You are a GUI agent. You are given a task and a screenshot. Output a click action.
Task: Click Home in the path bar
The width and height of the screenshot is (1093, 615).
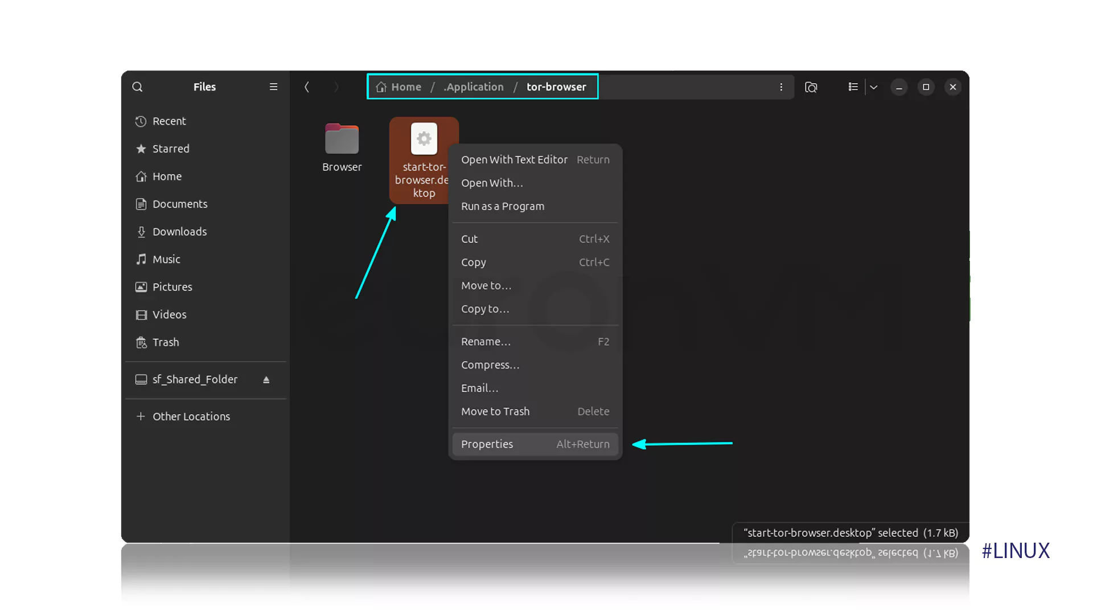click(398, 87)
